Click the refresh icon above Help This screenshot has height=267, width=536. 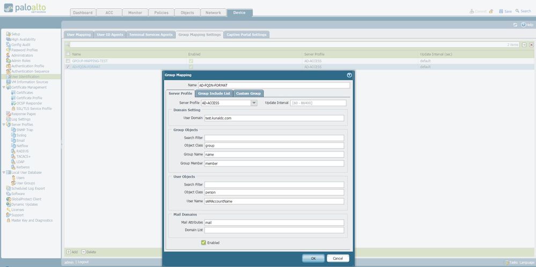tap(515, 25)
